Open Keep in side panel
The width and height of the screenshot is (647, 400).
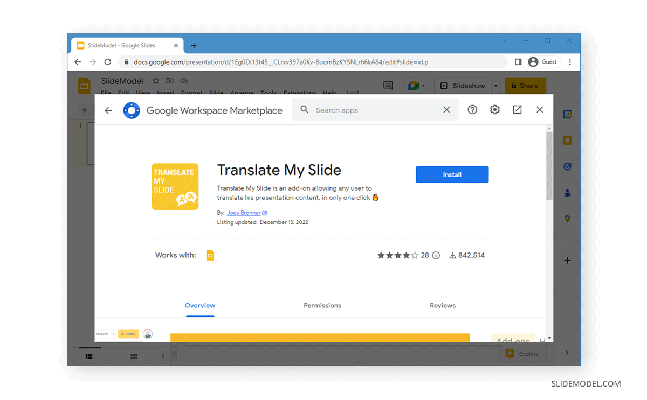[567, 141]
